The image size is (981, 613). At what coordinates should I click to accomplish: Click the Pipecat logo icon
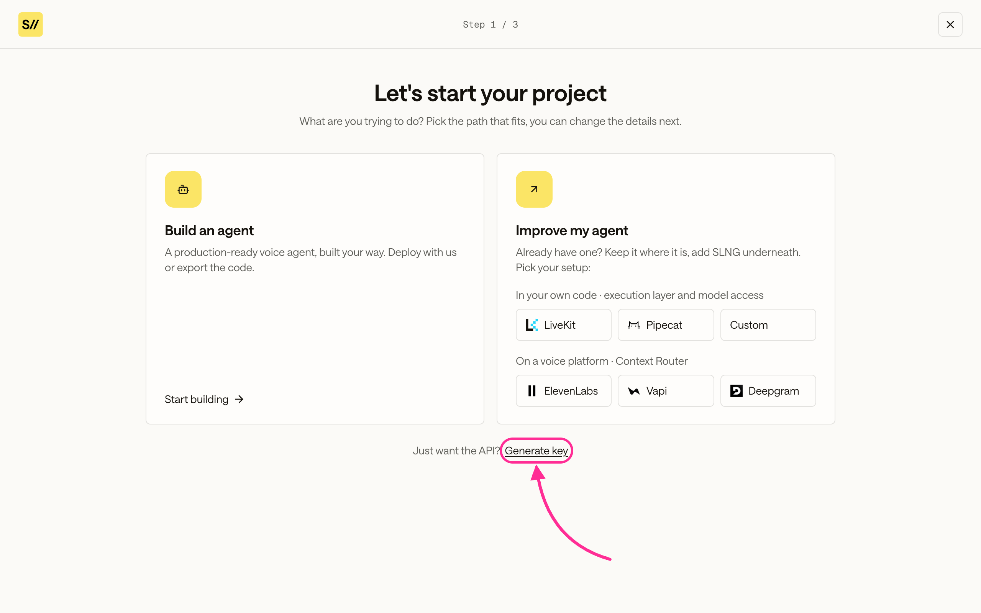pyautogui.click(x=633, y=325)
